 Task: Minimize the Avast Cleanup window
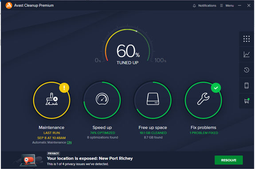point(239,5)
